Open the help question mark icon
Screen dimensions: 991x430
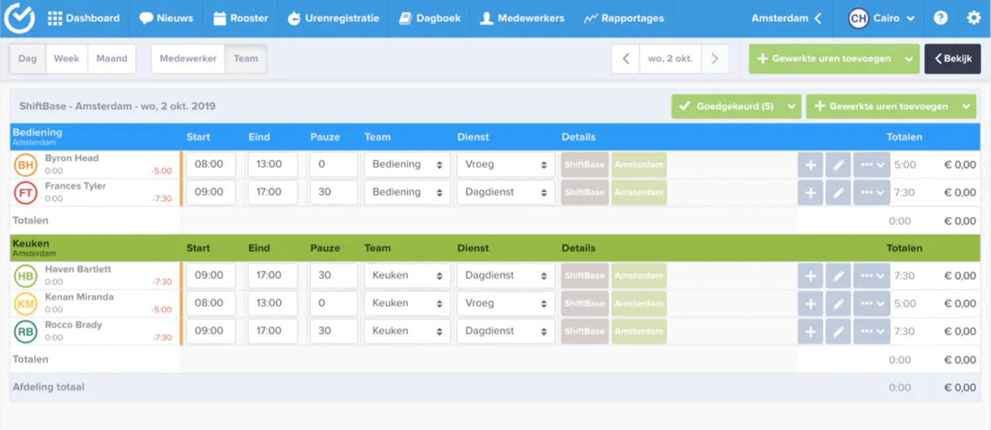[x=941, y=19]
